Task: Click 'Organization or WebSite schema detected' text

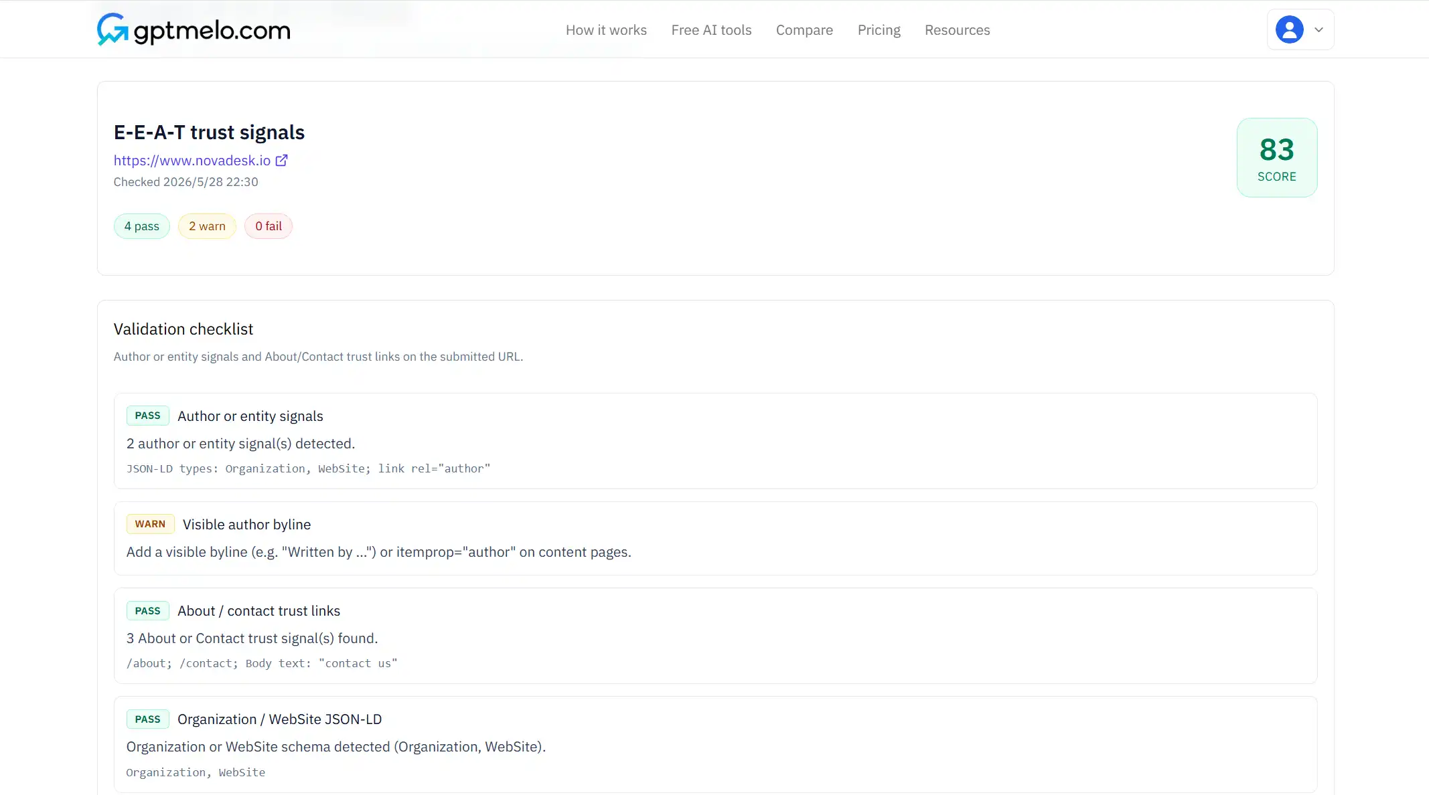Action: 336,747
